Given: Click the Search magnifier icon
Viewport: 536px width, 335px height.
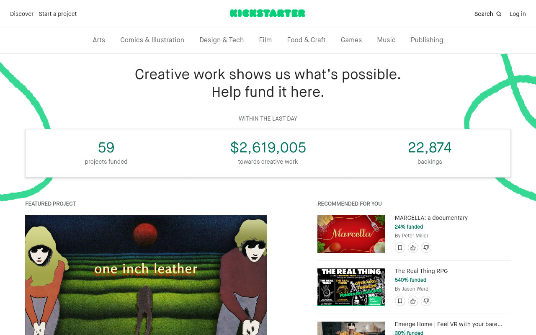Looking at the screenshot, I should (499, 14).
